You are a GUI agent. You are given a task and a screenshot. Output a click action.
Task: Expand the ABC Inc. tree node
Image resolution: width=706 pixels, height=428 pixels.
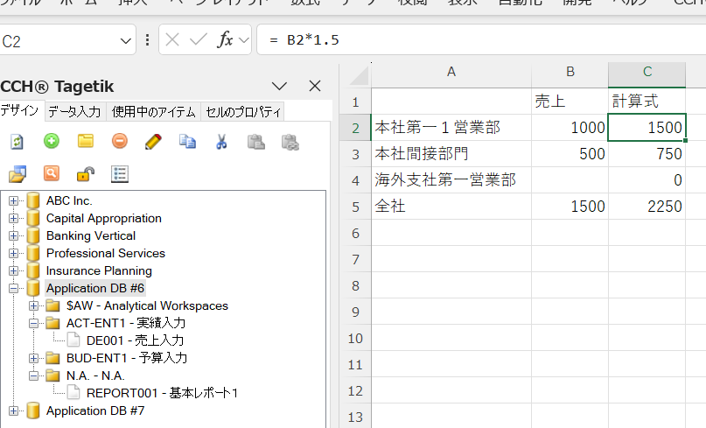14,200
